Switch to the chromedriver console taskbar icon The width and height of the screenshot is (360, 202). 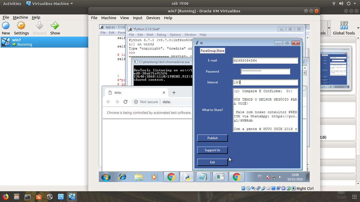[220, 177]
